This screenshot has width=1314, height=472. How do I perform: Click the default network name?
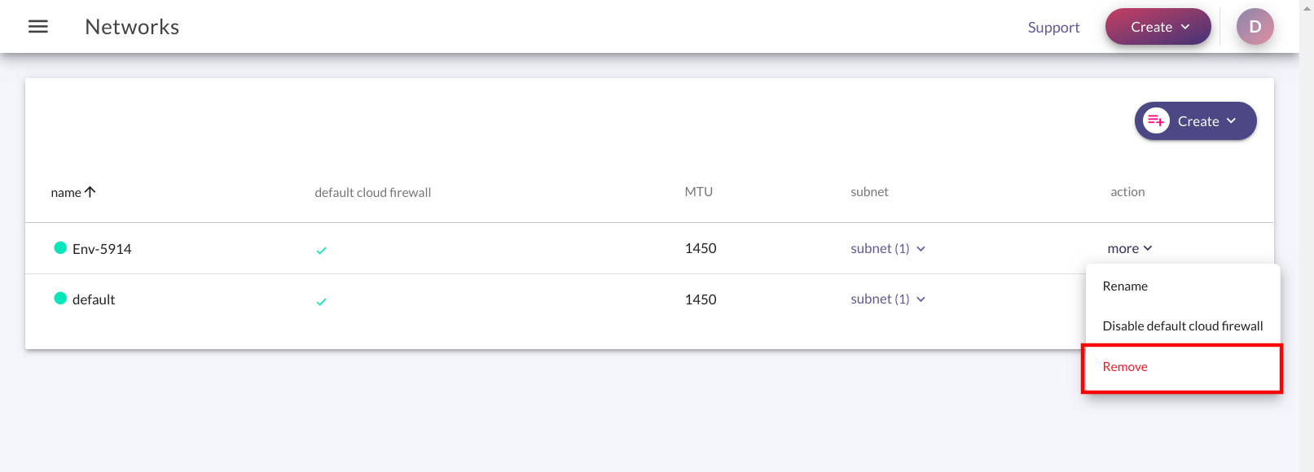coord(94,299)
